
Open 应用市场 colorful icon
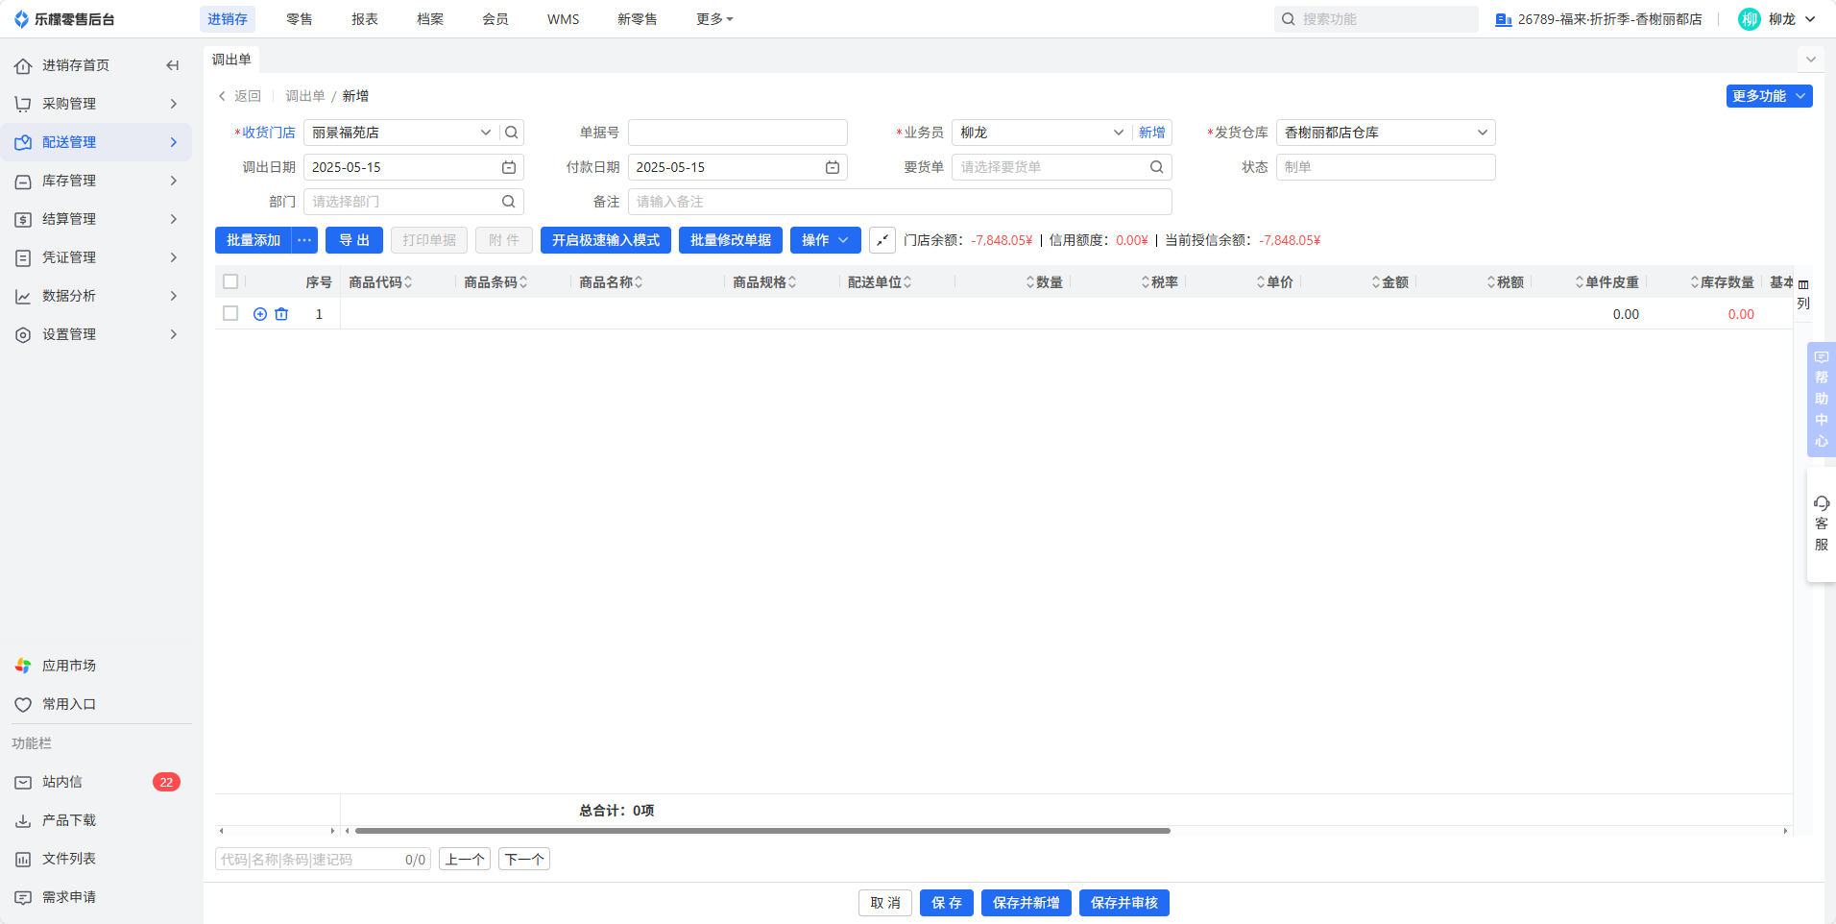pyautogui.click(x=23, y=666)
